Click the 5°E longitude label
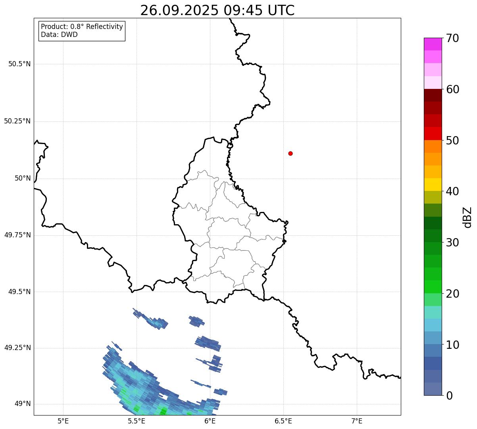 click(x=63, y=421)
